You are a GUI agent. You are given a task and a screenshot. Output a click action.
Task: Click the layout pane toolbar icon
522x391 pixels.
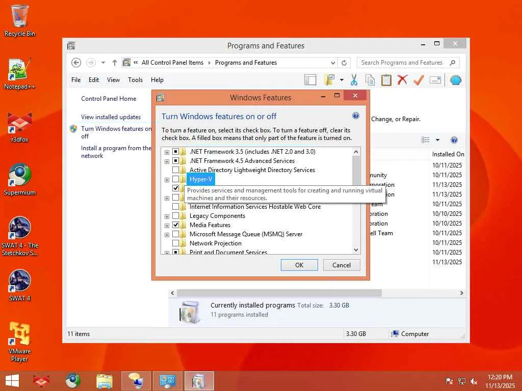[310, 80]
